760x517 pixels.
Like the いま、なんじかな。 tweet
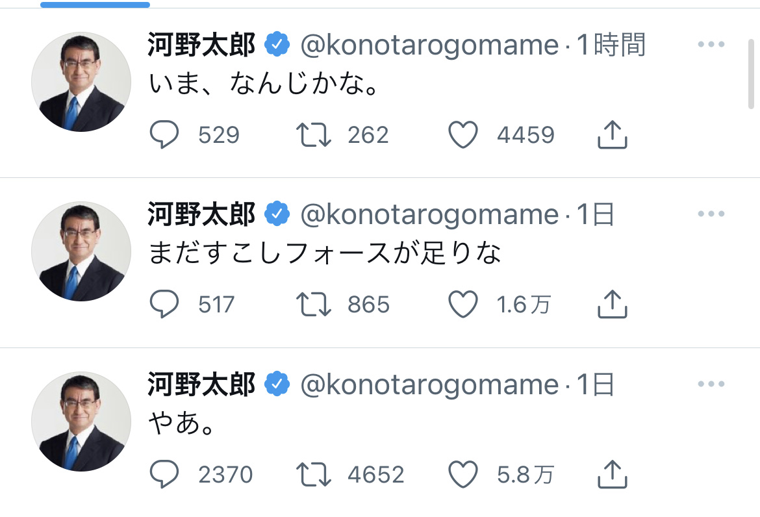463,135
